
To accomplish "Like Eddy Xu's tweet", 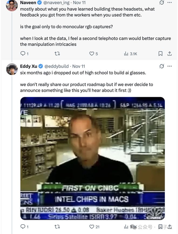I will point(92,227).
